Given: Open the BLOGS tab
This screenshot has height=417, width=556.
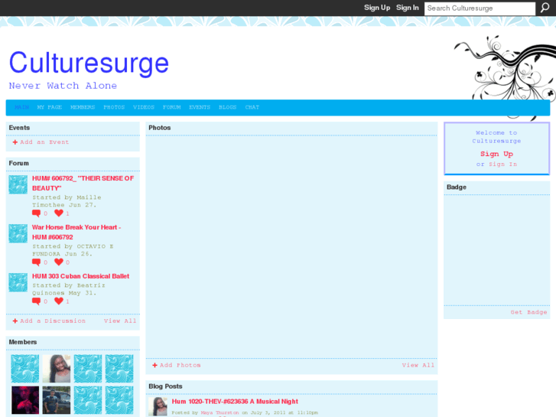Looking at the screenshot, I should click(x=228, y=107).
